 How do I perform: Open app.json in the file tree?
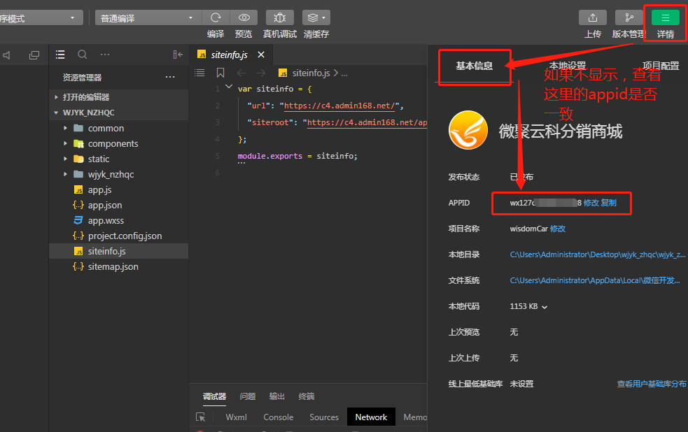pos(118,205)
